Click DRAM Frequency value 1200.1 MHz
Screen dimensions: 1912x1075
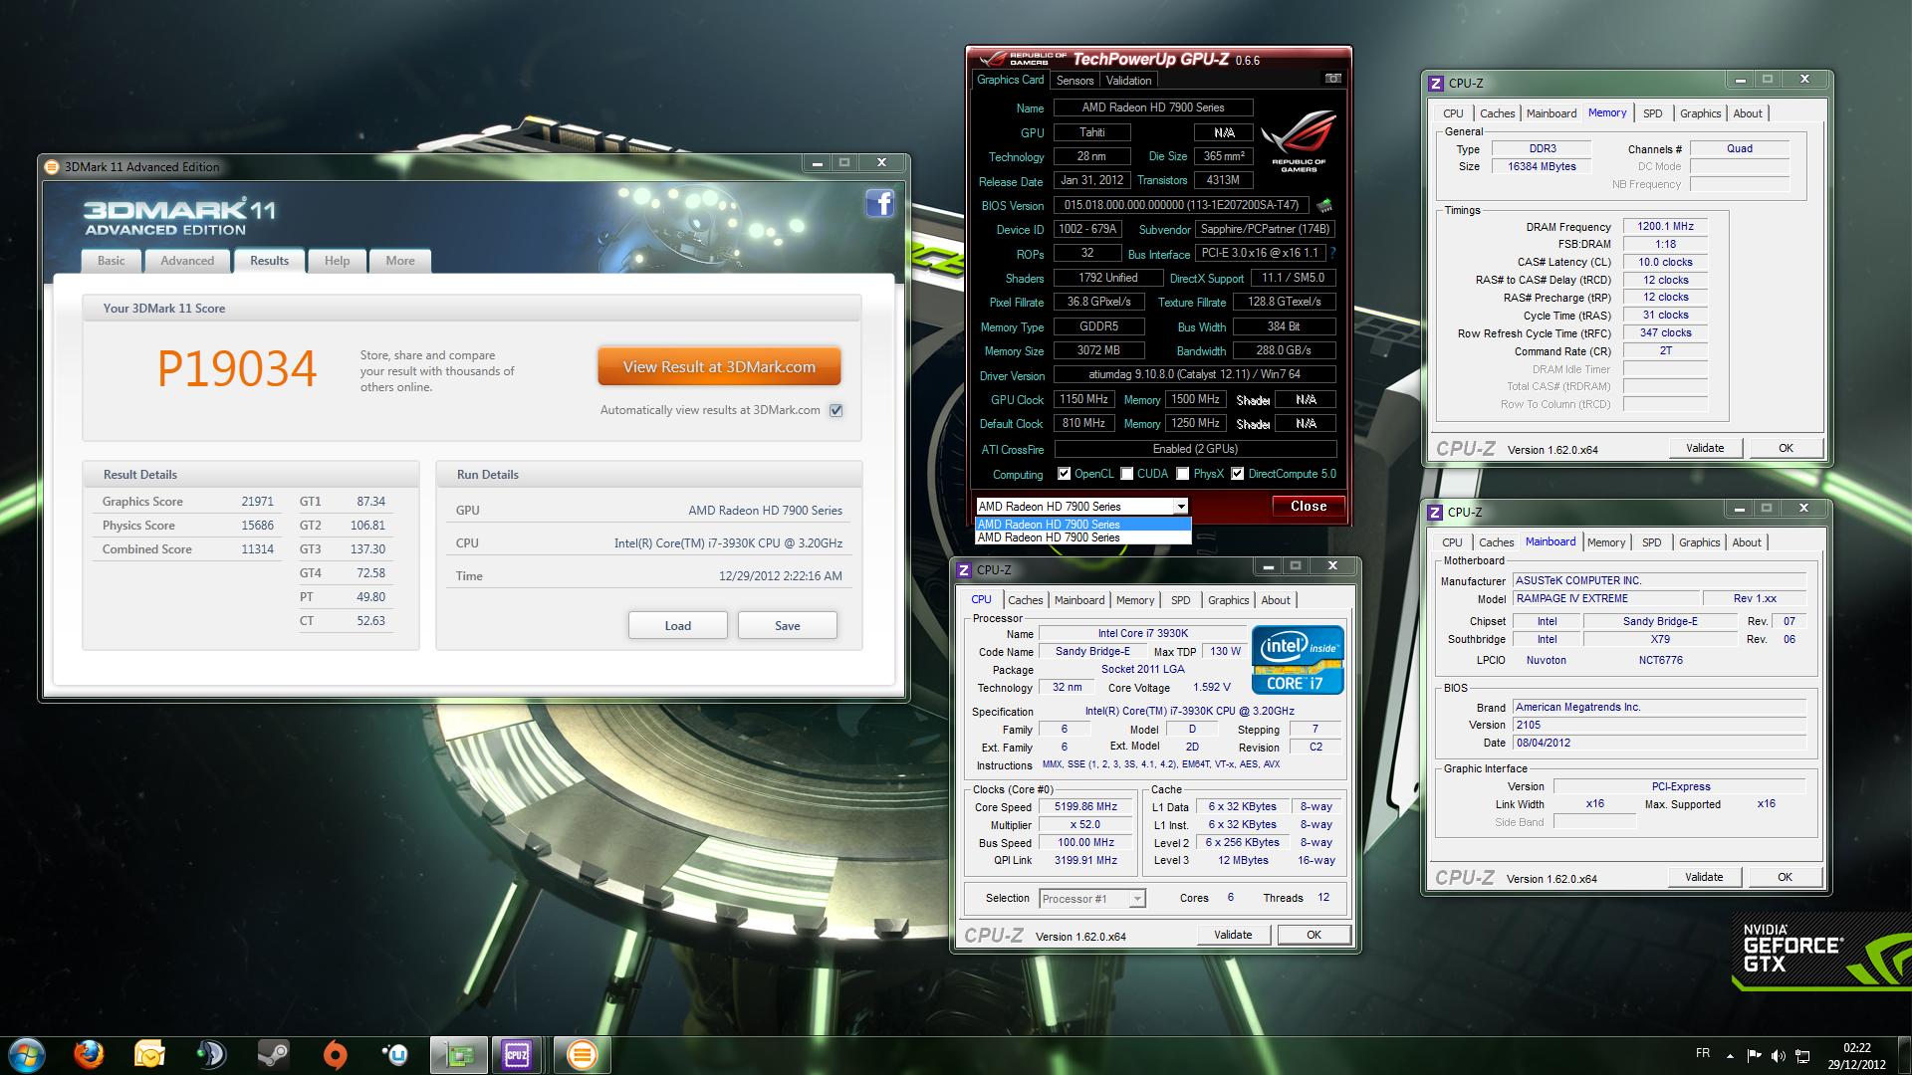click(x=1665, y=227)
